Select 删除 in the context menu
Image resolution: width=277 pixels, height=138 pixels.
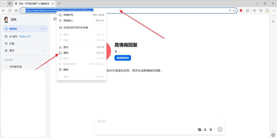pos(82,70)
